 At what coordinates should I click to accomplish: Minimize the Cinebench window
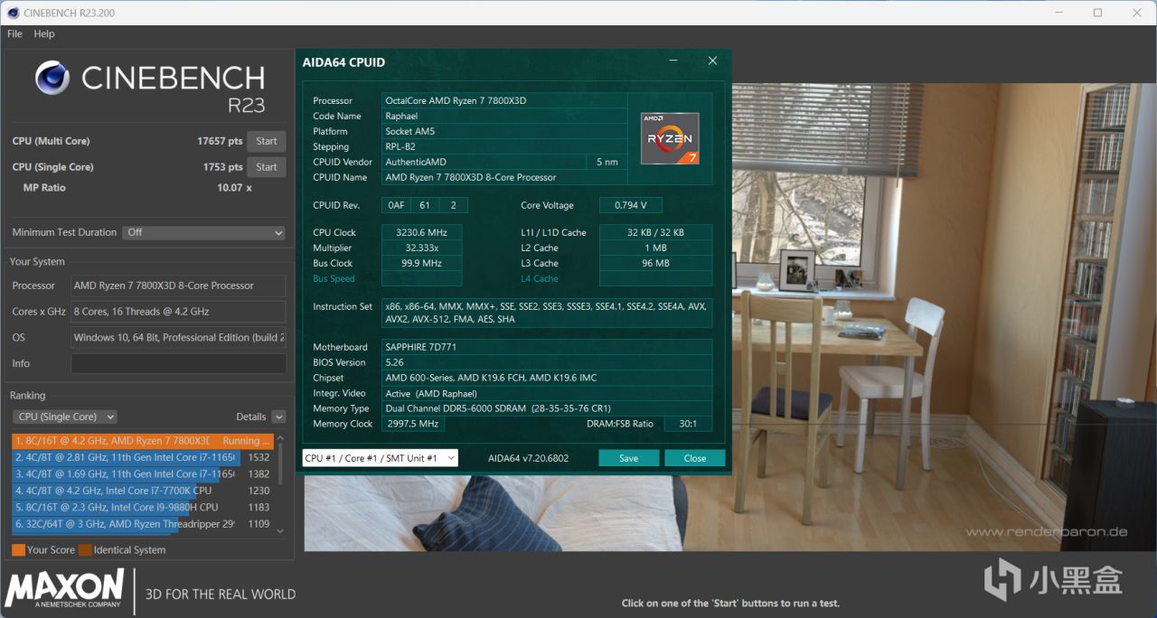pos(1058,13)
